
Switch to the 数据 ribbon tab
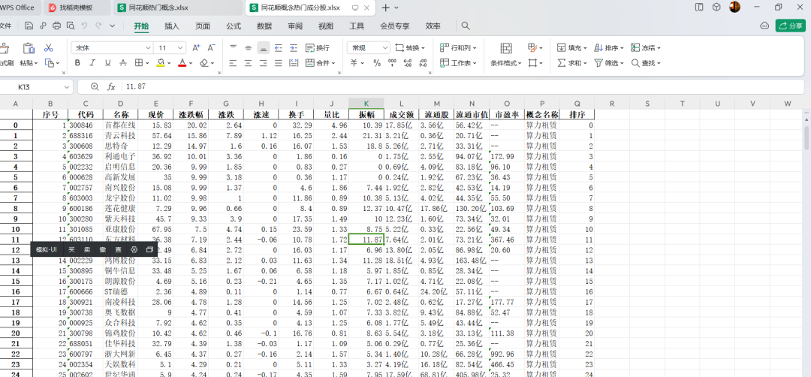(264, 26)
